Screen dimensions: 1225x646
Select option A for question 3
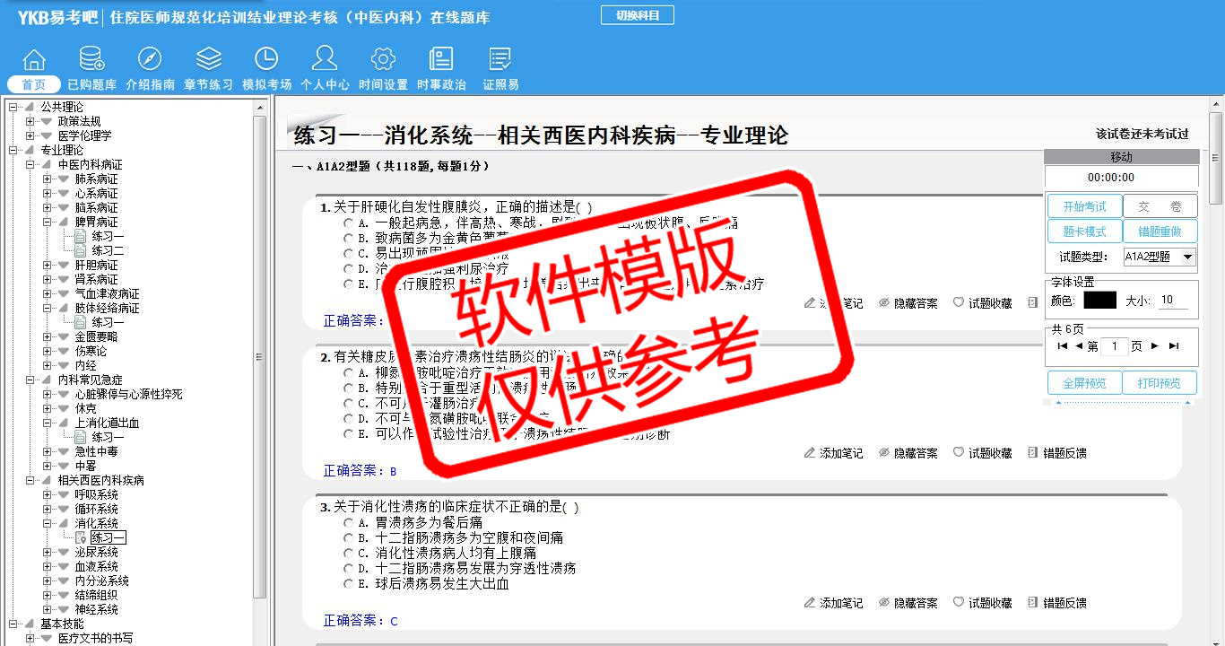(348, 522)
